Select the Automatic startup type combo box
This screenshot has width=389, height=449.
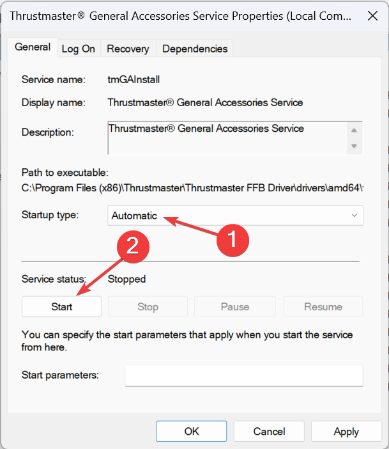coord(235,216)
